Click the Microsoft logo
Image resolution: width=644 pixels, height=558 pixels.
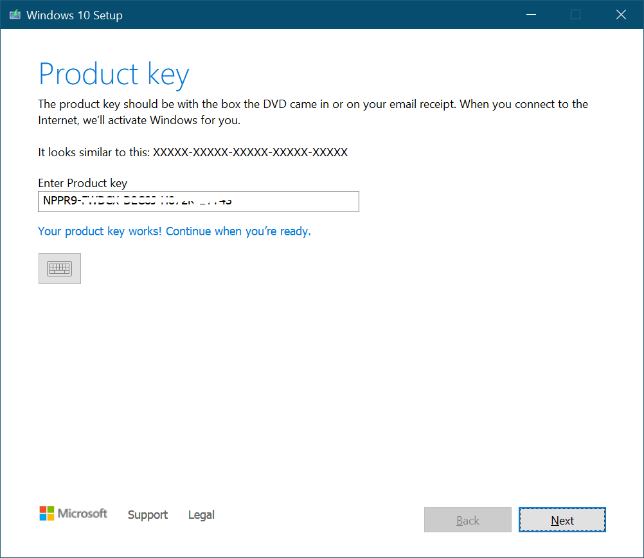(x=73, y=514)
